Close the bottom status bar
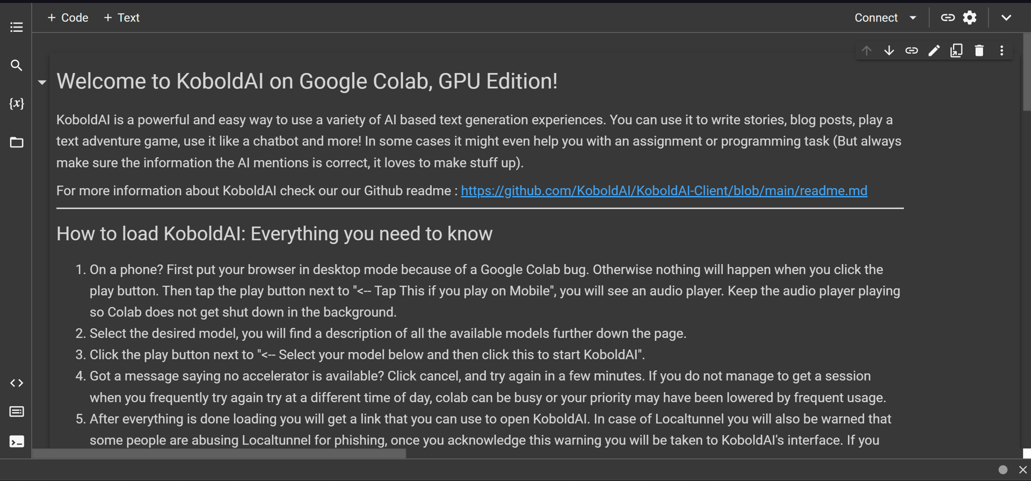Image resolution: width=1031 pixels, height=481 pixels. [x=1022, y=470]
